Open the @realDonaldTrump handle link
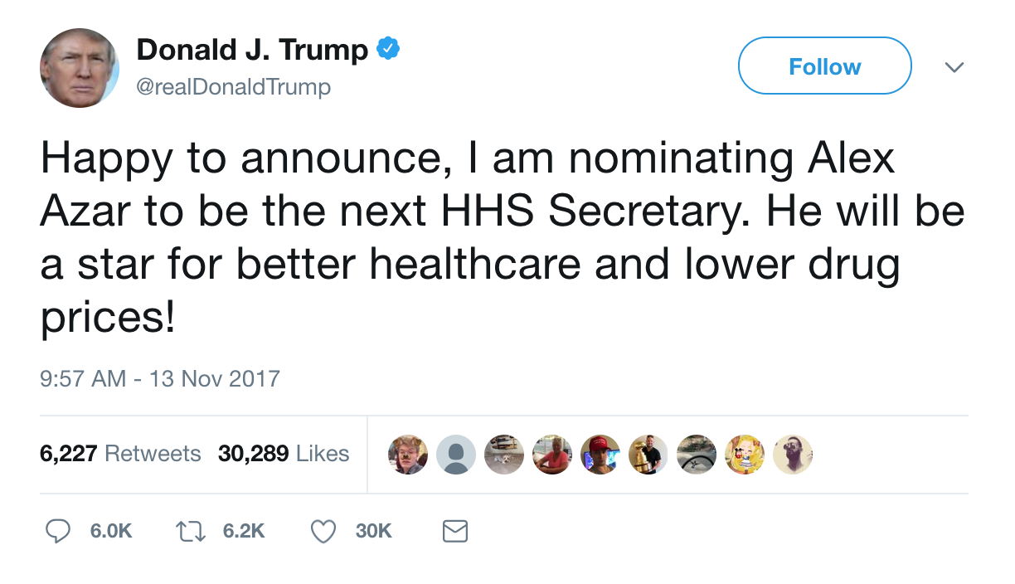The height and width of the screenshot is (584, 1015). tap(233, 86)
